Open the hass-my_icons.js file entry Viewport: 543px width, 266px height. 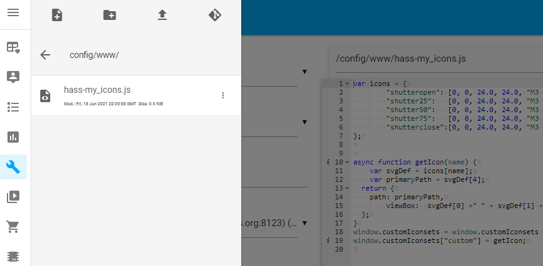click(x=97, y=90)
